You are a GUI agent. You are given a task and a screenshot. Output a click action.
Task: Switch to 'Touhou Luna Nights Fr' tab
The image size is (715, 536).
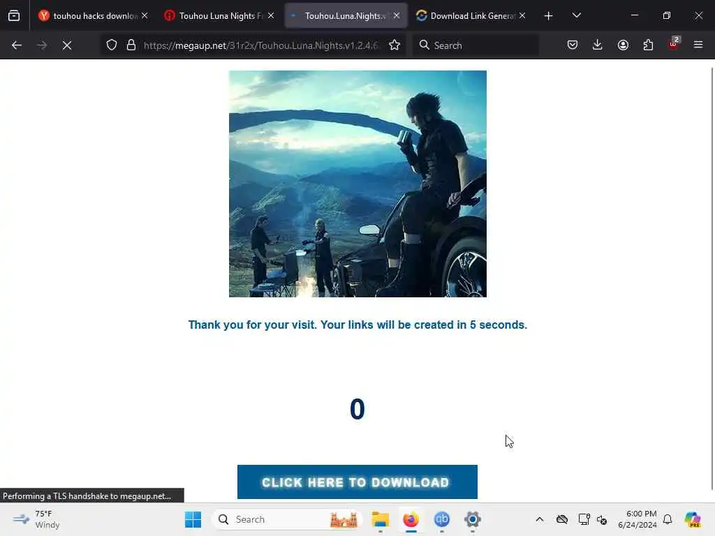[220, 16]
